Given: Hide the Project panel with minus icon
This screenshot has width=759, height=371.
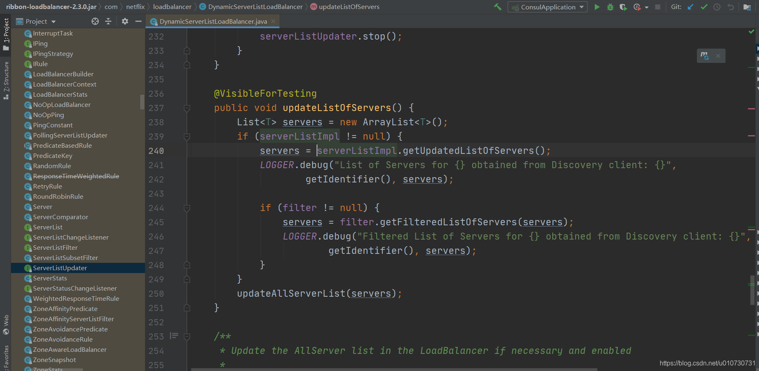Looking at the screenshot, I should coord(138,21).
